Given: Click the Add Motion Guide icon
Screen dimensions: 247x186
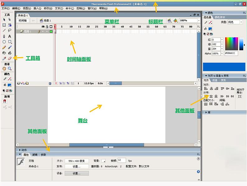Looking at the screenshot, I should [23, 83].
